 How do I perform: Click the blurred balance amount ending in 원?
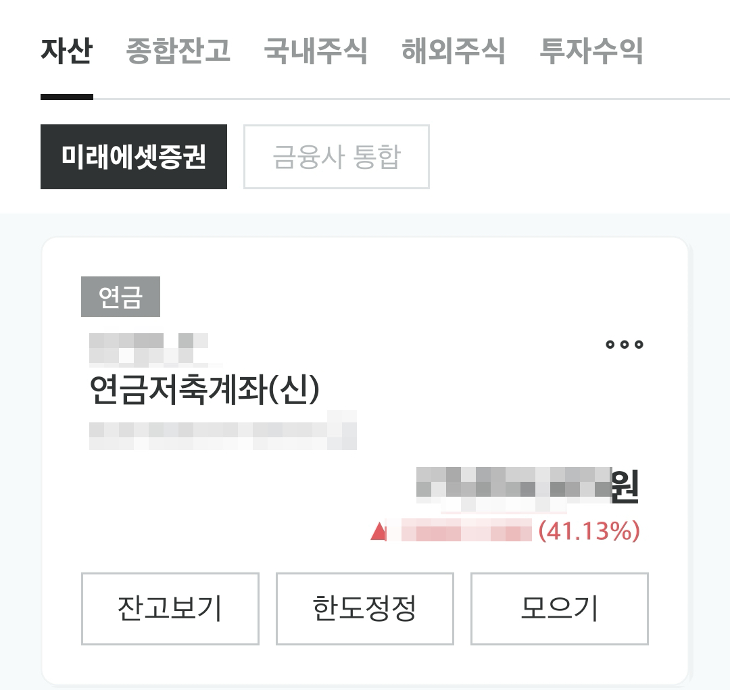point(527,487)
